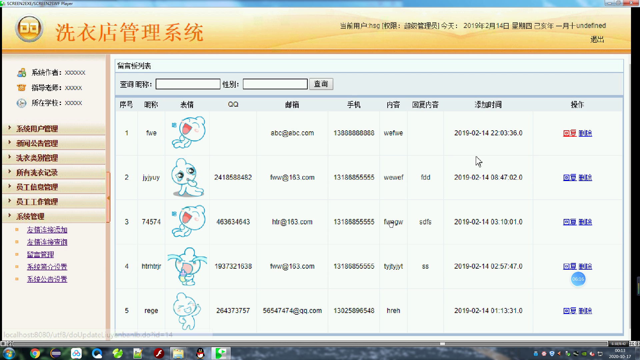Screen dimensions: 640x360
Task: Switch to the Screen2SWF player taskbar button
Action: [221, 353]
